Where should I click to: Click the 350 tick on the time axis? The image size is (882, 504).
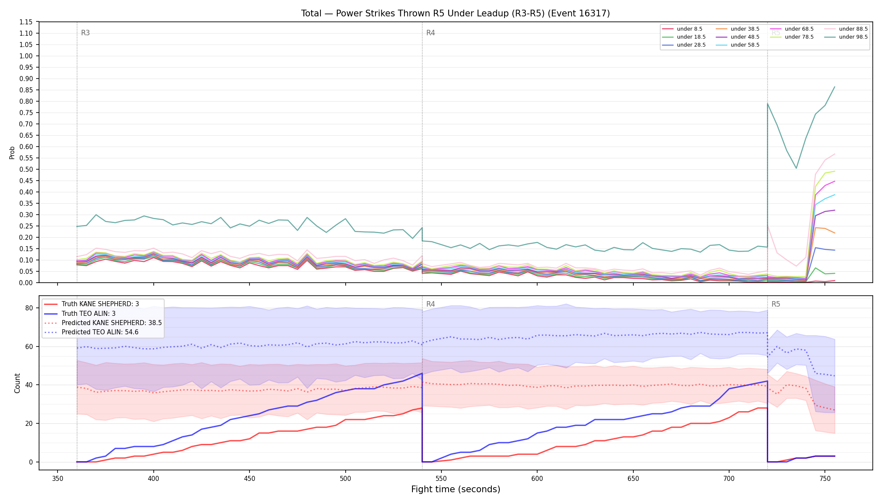pos(58,478)
